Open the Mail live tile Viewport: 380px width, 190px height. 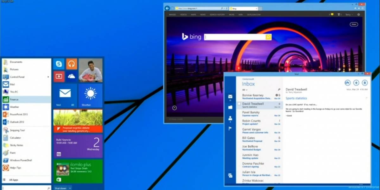tap(65, 95)
